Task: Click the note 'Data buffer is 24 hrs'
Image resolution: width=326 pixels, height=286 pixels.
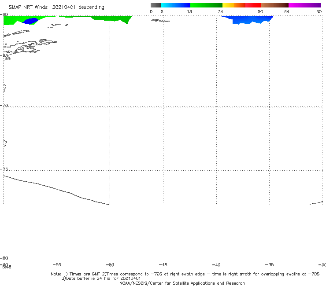Action: [89, 279]
